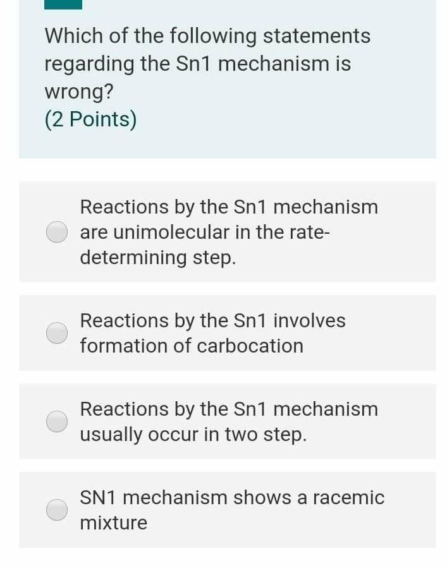This screenshot has width=447, height=568.
Task: Select the radio button for the unimolecular statement
Action: [x=56, y=231]
